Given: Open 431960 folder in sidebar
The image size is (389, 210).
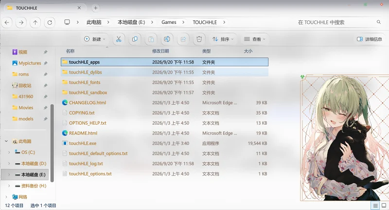Looking at the screenshot, I should [26, 96].
